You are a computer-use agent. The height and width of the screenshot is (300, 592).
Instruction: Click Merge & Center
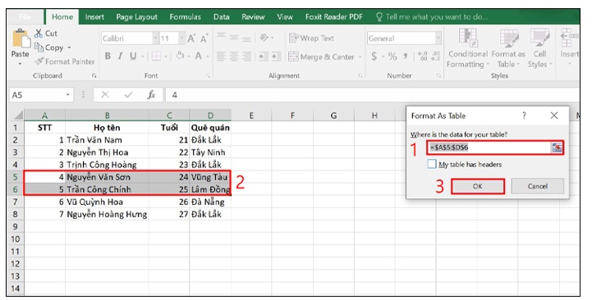[x=321, y=57]
